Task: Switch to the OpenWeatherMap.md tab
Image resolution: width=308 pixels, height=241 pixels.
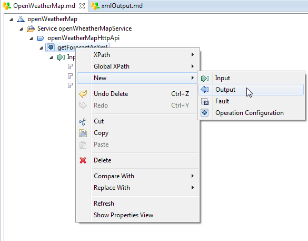Action: [44, 6]
